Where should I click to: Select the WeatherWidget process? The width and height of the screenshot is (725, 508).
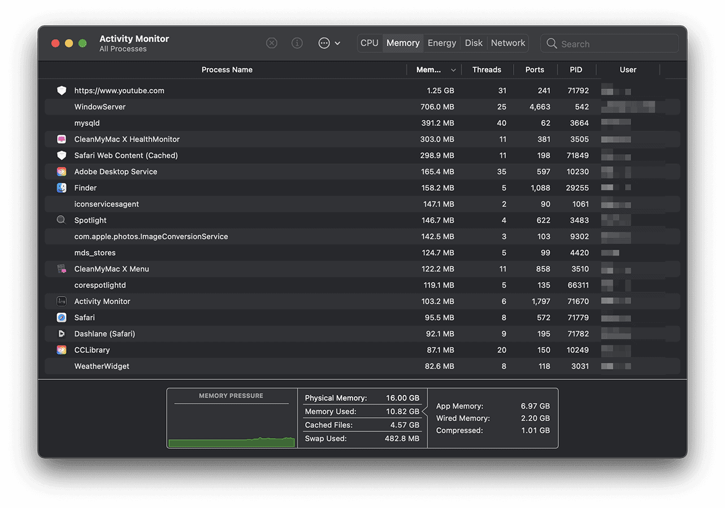(362, 366)
